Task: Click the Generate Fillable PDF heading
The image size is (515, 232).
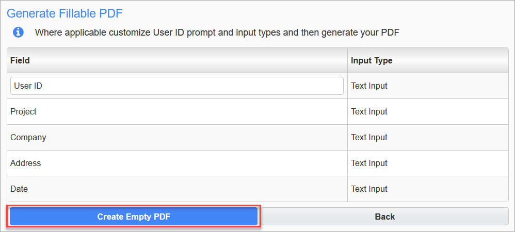Action: [65, 13]
